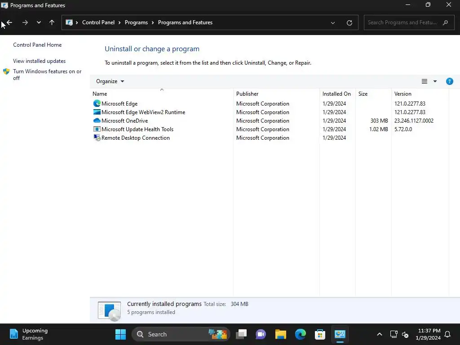Sort by the Version column header
This screenshot has height=345, width=460.
click(420, 93)
